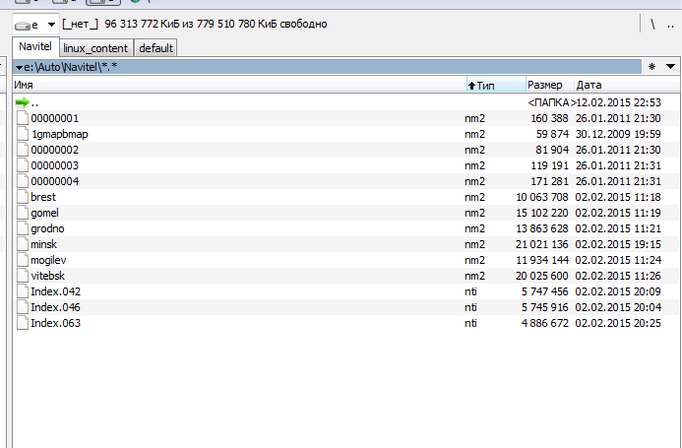Viewport: 682px width, 448px height.
Task: Click the nm2 type of minsk row
Action: [x=474, y=244]
